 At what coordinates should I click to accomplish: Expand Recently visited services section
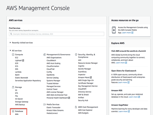[x=21, y=43]
